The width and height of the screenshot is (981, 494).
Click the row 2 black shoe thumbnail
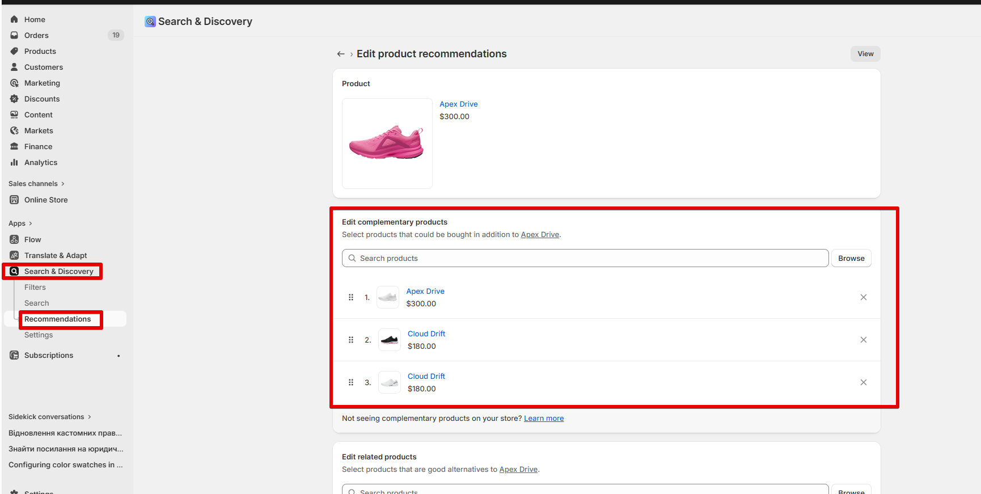click(390, 340)
